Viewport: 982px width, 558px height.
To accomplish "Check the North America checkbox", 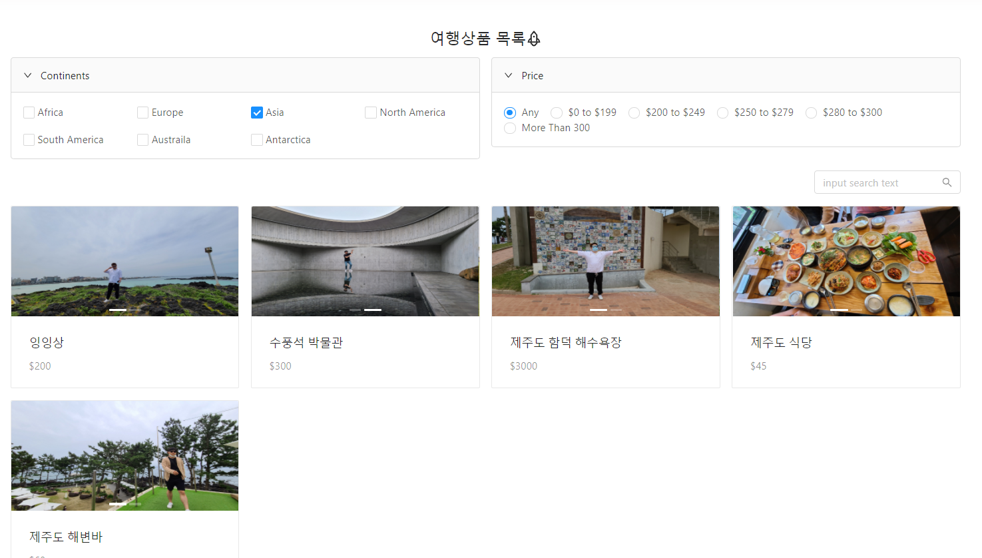I will pos(370,113).
